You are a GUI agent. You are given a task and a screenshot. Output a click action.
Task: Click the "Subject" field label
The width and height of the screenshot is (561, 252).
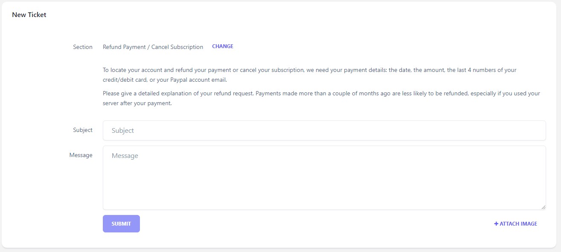tap(83, 130)
